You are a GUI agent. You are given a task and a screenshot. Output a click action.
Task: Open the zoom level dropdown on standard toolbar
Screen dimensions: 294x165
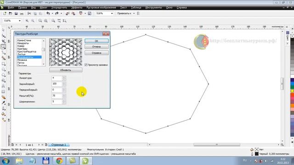coord(112,13)
